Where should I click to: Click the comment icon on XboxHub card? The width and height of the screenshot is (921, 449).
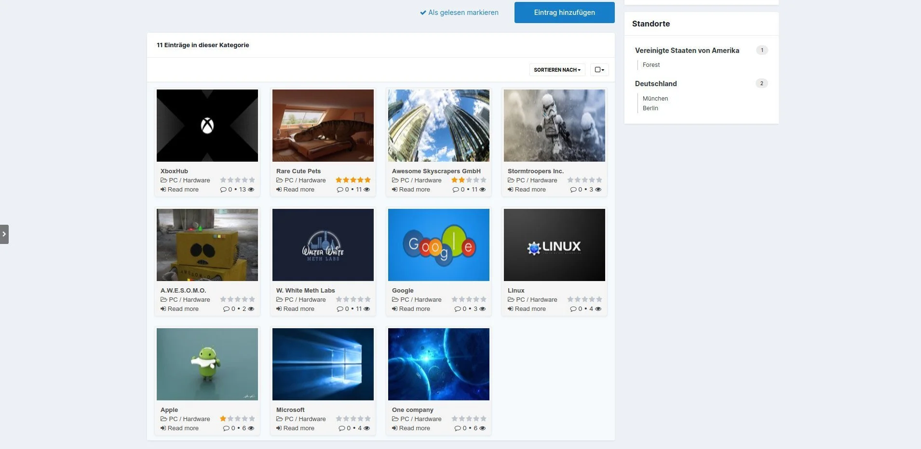[x=223, y=190]
